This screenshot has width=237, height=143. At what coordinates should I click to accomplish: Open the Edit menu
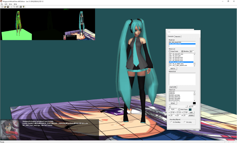[6, 4]
